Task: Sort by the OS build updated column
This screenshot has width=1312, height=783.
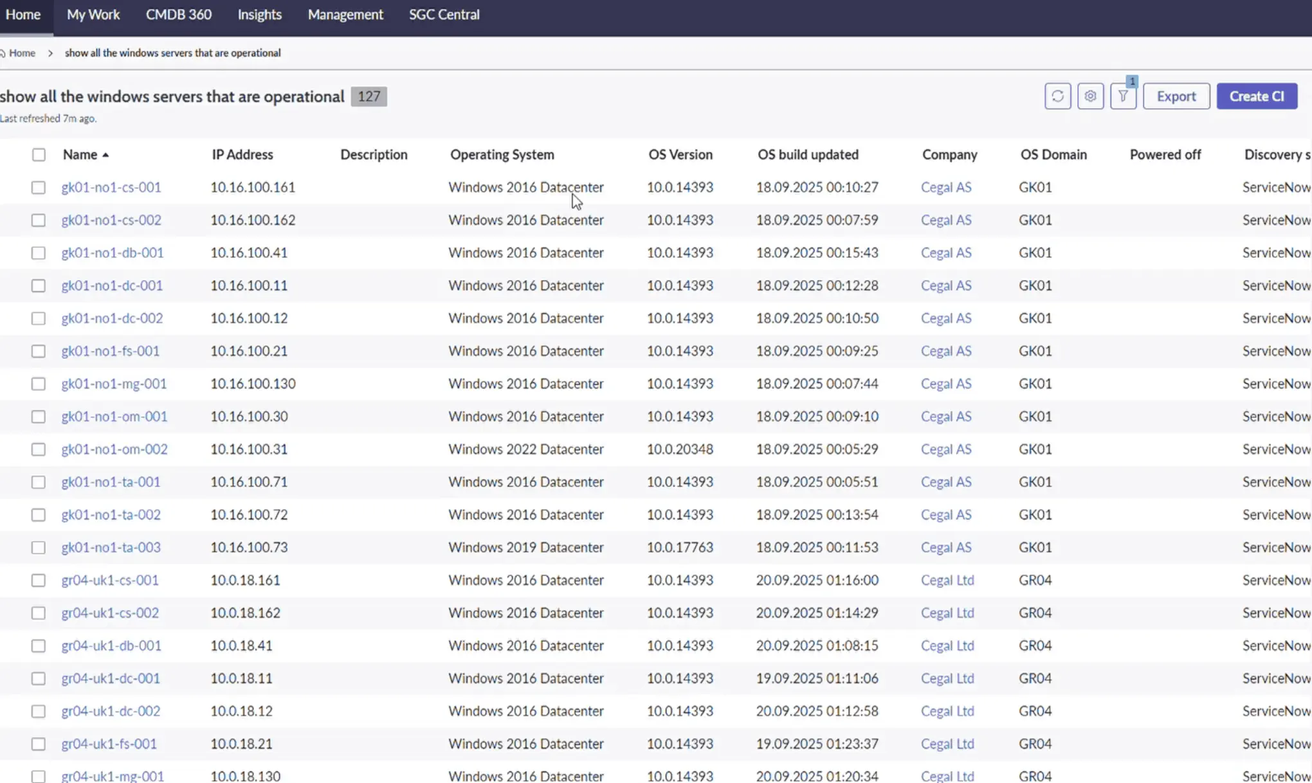Action: 808,155
